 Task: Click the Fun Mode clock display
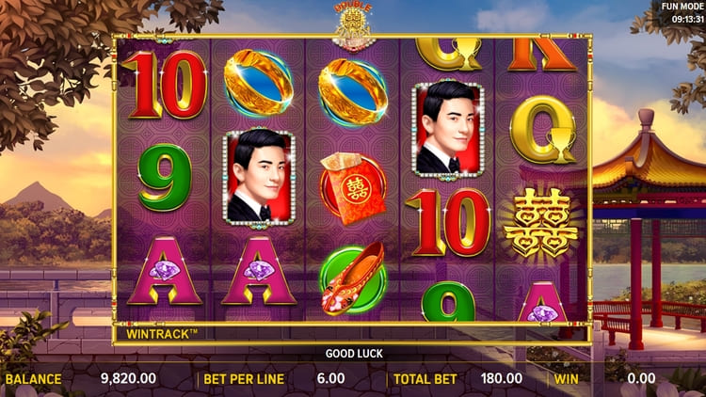[682, 13]
